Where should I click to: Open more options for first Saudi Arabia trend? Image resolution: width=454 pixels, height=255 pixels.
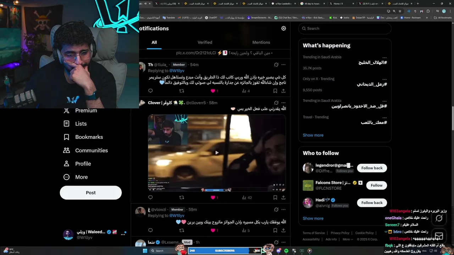(384, 57)
